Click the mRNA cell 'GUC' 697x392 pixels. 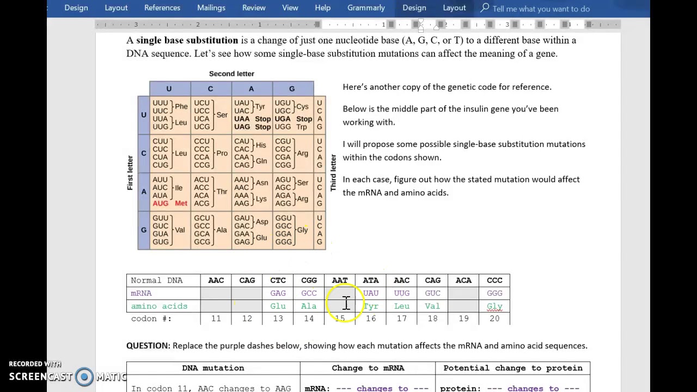(x=432, y=293)
